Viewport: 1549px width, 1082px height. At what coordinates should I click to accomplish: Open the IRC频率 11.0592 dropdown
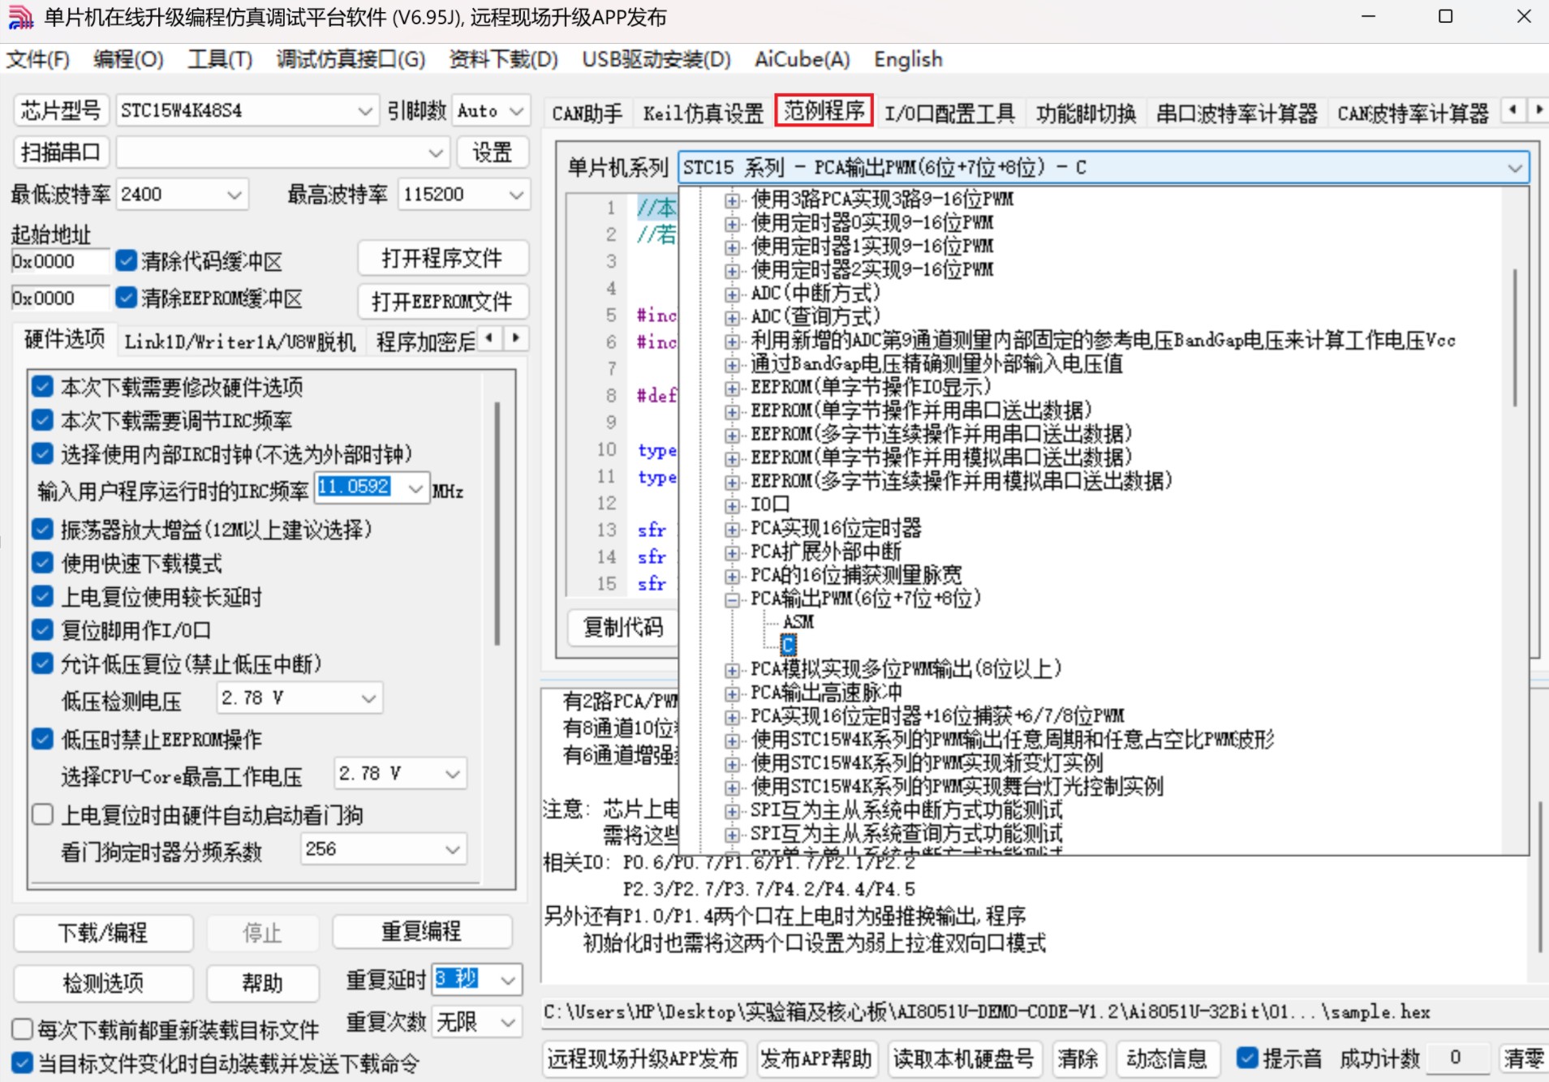tap(372, 487)
